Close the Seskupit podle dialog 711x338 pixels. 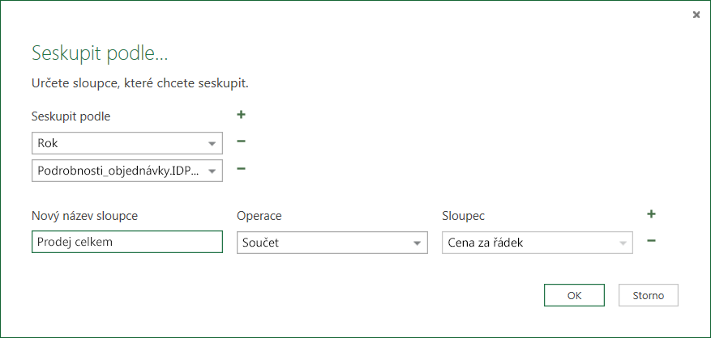click(696, 15)
